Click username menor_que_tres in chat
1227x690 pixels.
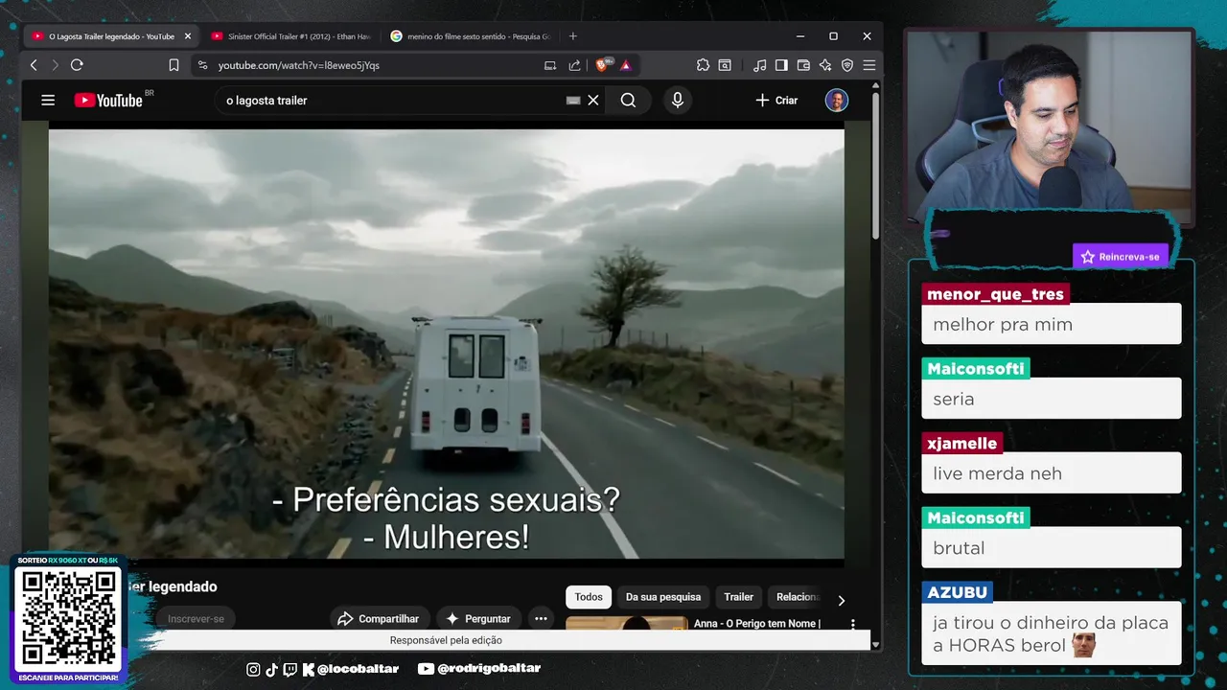995,294
